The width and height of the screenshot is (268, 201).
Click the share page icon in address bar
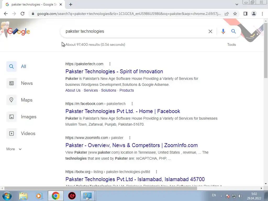point(227,14)
